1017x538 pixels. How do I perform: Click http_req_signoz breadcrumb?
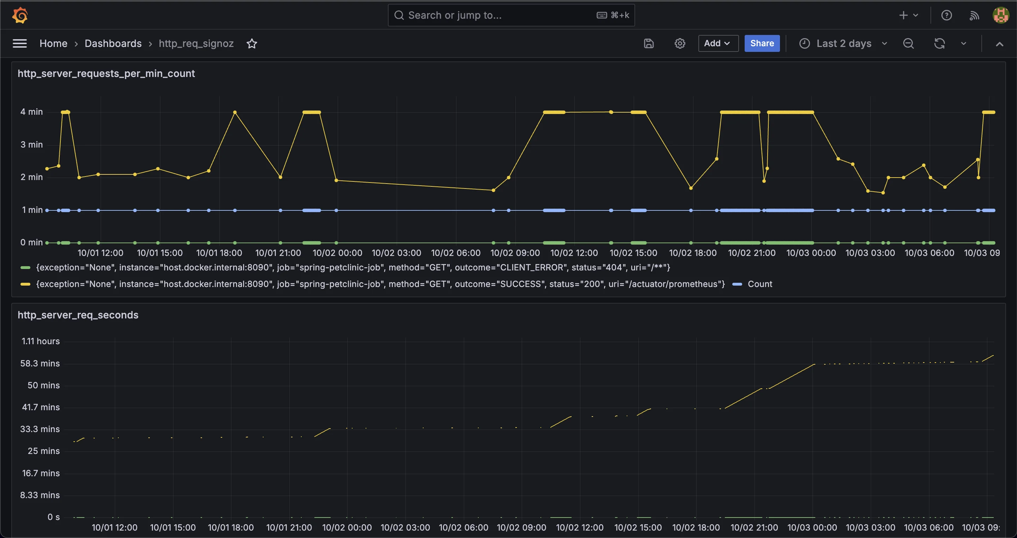[196, 43]
